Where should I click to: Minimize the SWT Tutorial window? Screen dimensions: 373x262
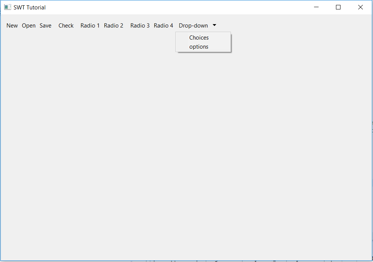coord(316,7)
